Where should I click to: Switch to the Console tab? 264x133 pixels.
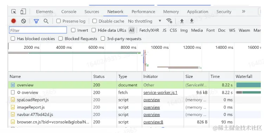(x=69, y=12)
